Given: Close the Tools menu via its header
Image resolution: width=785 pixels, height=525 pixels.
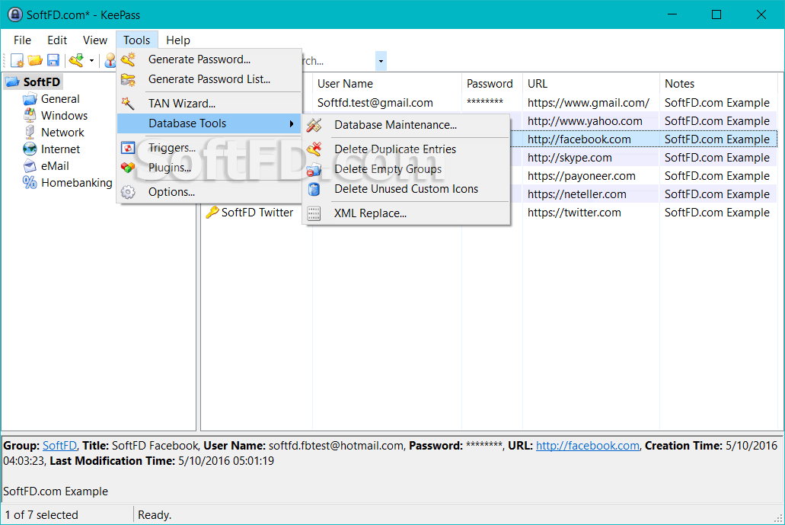Looking at the screenshot, I should pos(137,40).
